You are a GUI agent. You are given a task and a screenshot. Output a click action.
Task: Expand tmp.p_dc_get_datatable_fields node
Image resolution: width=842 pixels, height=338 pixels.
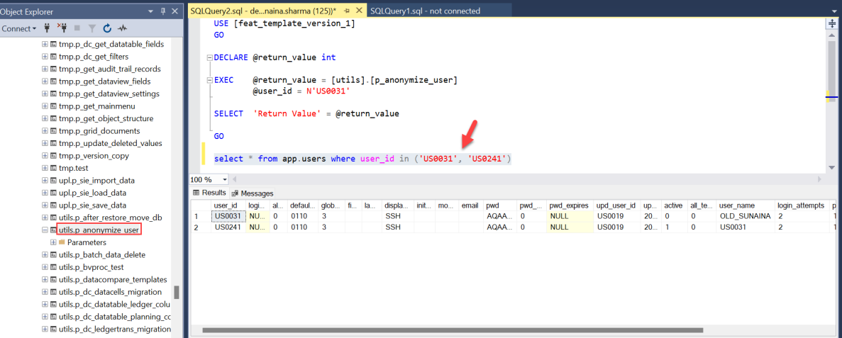click(x=45, y=44)
